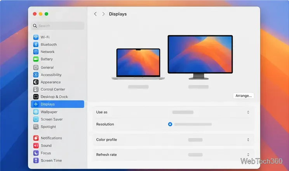289x171 pixels.
Task: Open Network settings label
Action: (47, 52)
